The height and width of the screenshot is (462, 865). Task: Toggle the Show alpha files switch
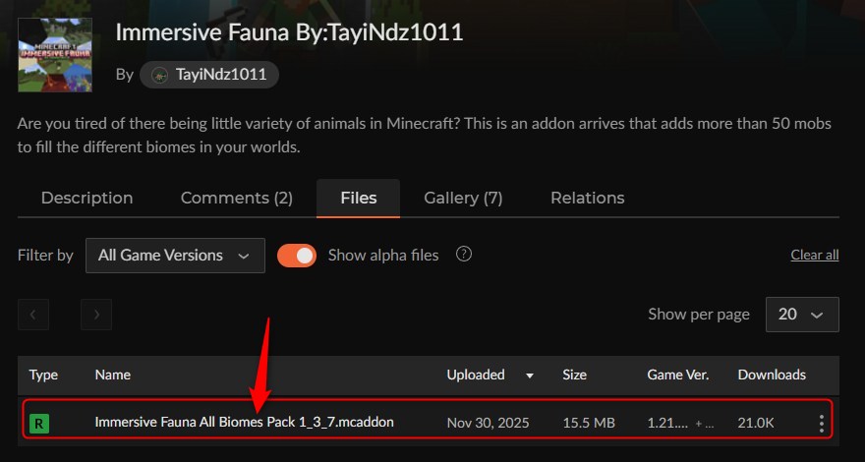297,256
